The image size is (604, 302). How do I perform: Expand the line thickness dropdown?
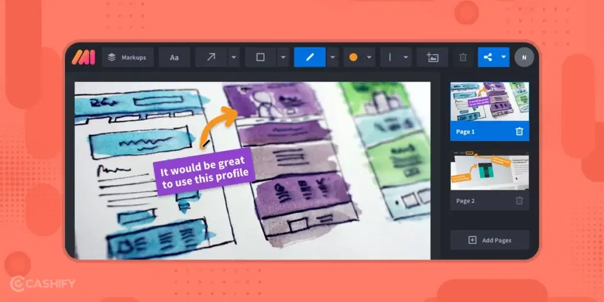tap(406, 57)
